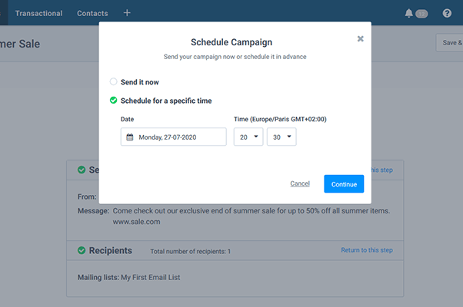This screenshot has width=463, height=307.
Task: Open the Transactional menu item
Action: click(x=38, y=13)
